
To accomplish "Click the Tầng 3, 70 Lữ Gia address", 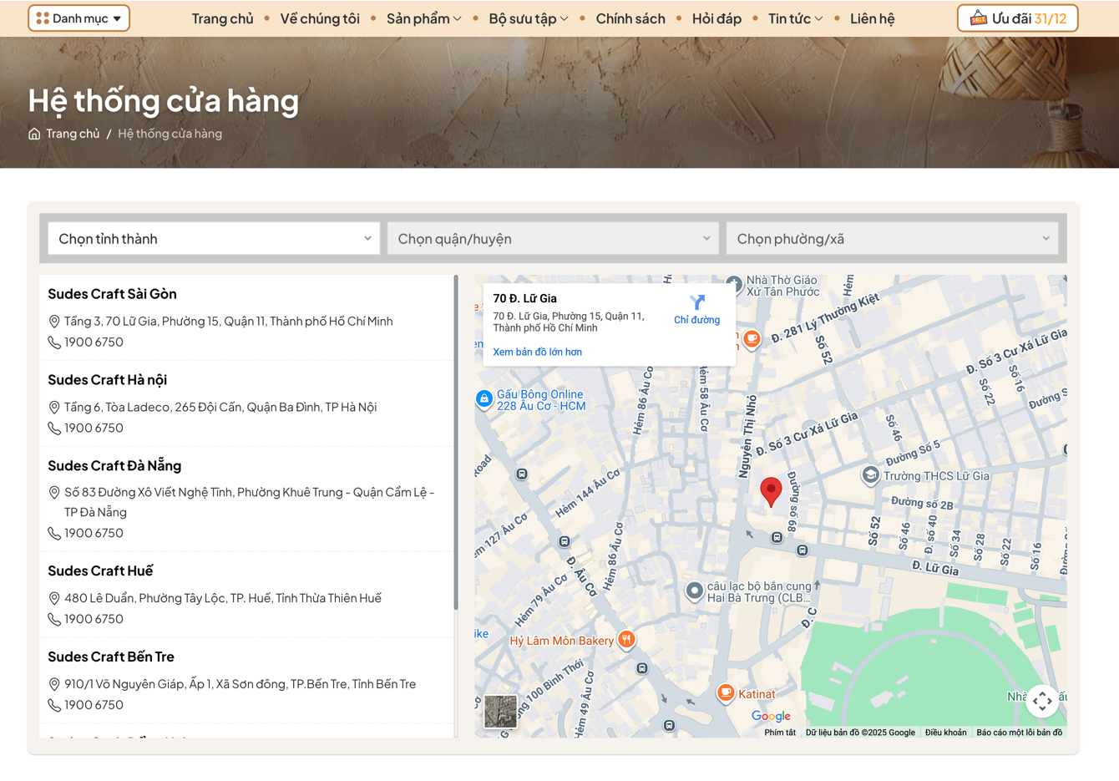I will click(x=229, y=322).
